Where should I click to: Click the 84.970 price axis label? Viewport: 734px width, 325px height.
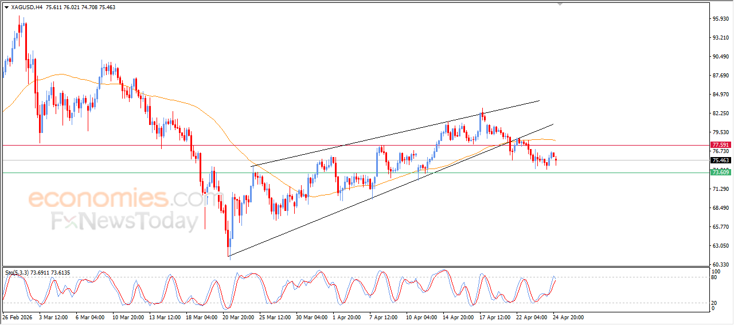(720, 95)
